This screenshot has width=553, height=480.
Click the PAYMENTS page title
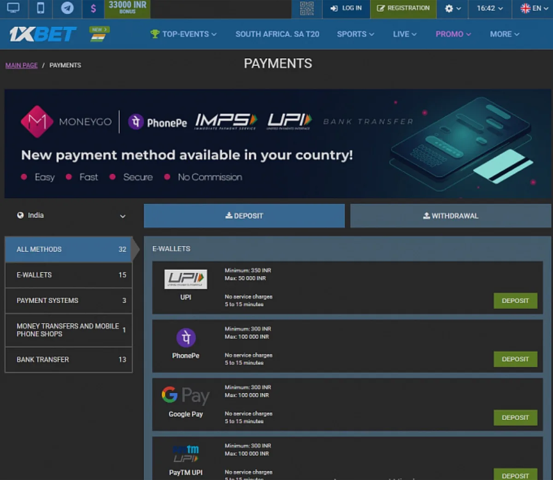pos(278,64)
